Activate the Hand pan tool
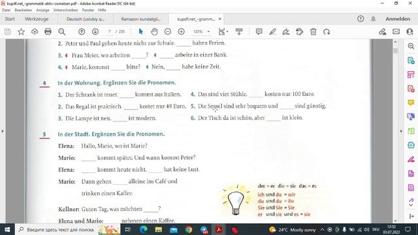This screenshot has height=235, width=418. [154, 32]
